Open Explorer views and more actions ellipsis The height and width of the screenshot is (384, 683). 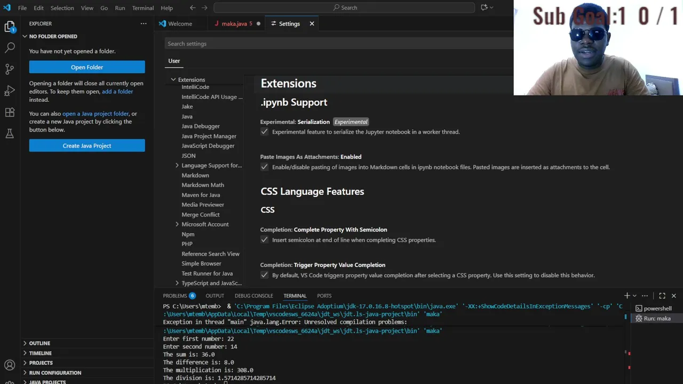[x=144, y=23]
